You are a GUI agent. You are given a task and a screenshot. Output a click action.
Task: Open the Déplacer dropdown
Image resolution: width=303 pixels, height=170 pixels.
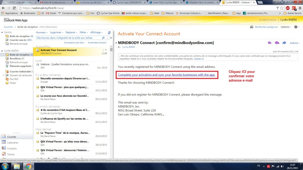pos(71,32)
